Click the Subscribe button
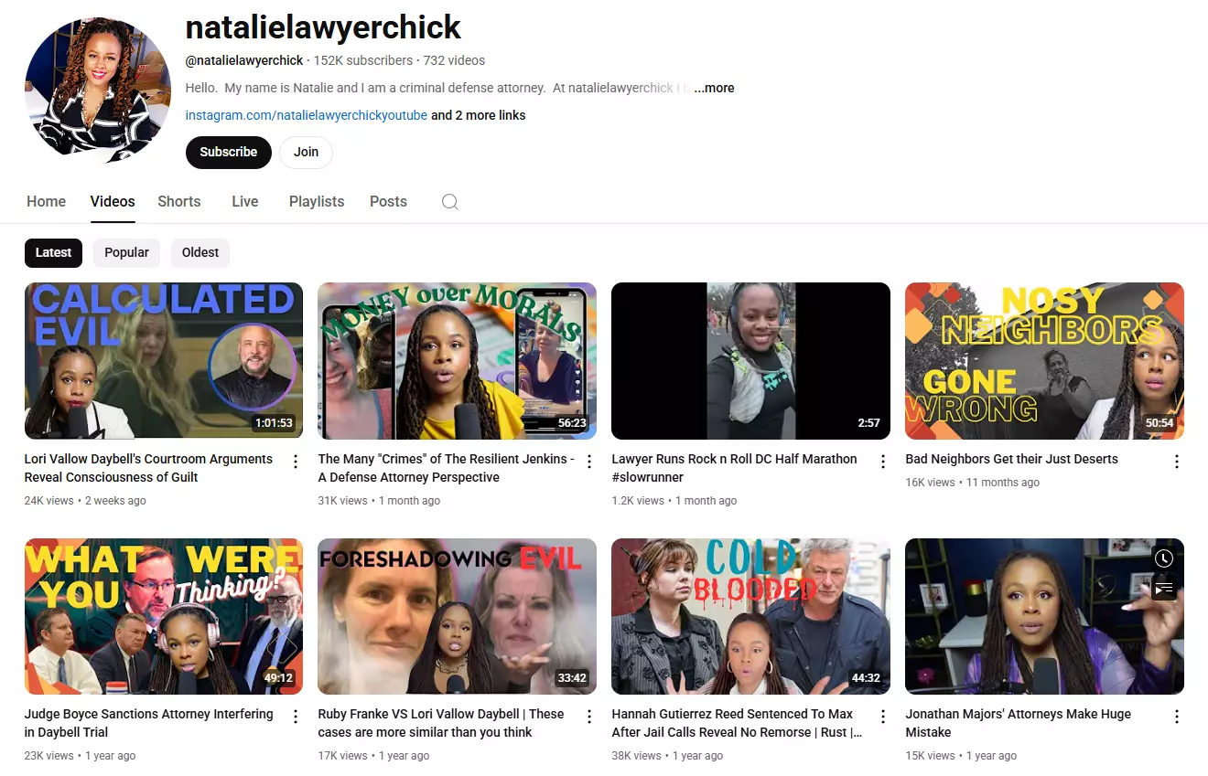1208x776 pixels. click(x=229, y=152)
